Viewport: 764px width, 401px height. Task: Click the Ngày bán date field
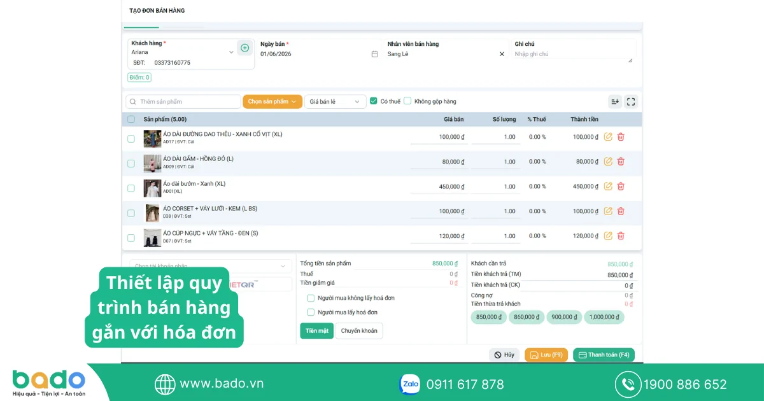(x=318, y=54)
